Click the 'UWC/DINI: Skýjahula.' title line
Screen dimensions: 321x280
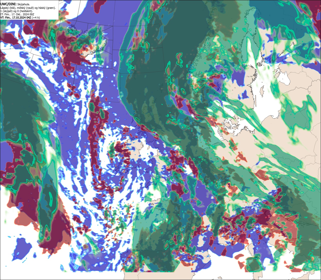pyautogui.click(x=15, y=4)
